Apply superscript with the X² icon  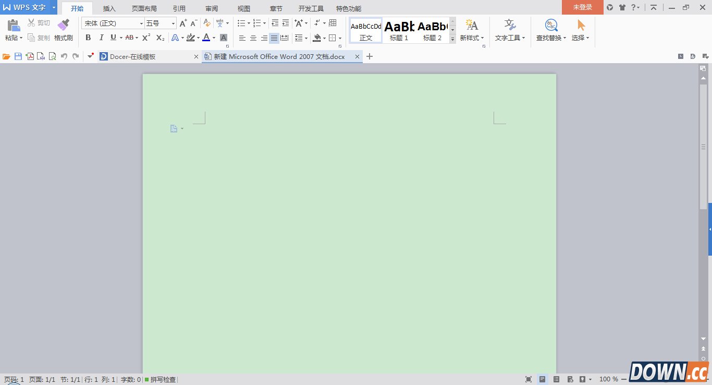tap(146, 38)
